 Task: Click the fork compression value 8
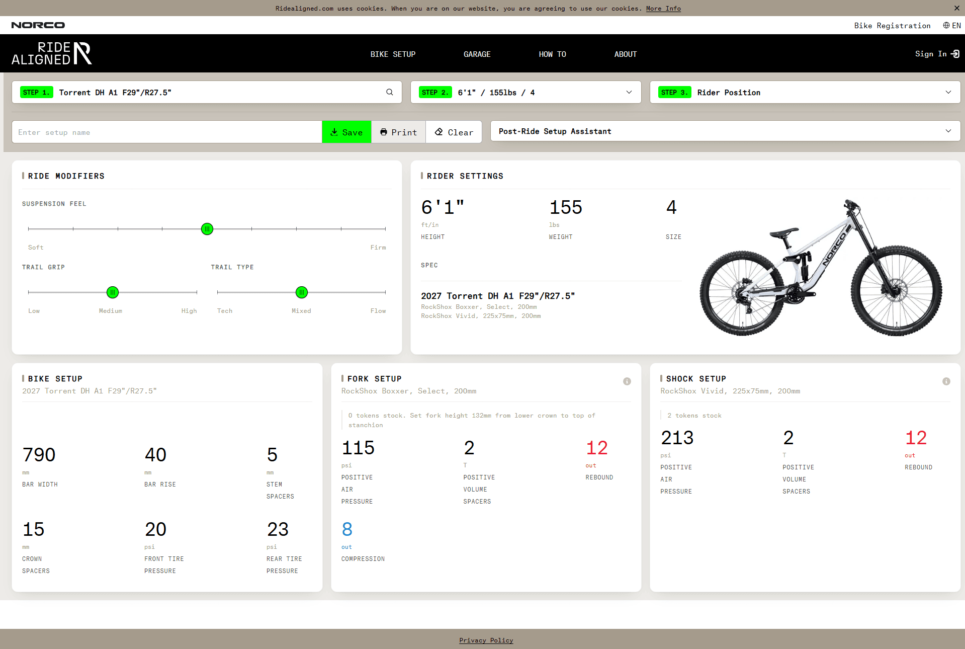(x=347, y=529)
